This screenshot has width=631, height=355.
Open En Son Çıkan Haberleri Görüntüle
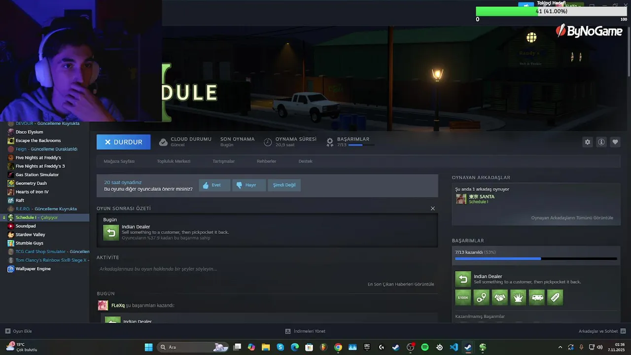coord(401,284)
